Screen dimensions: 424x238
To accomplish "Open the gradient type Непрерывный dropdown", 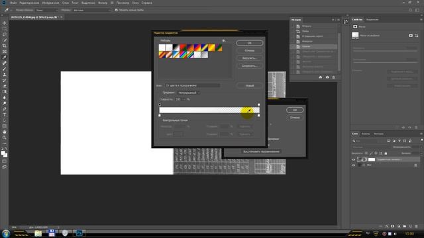I will pyautogui.click(x=189, y=93).
